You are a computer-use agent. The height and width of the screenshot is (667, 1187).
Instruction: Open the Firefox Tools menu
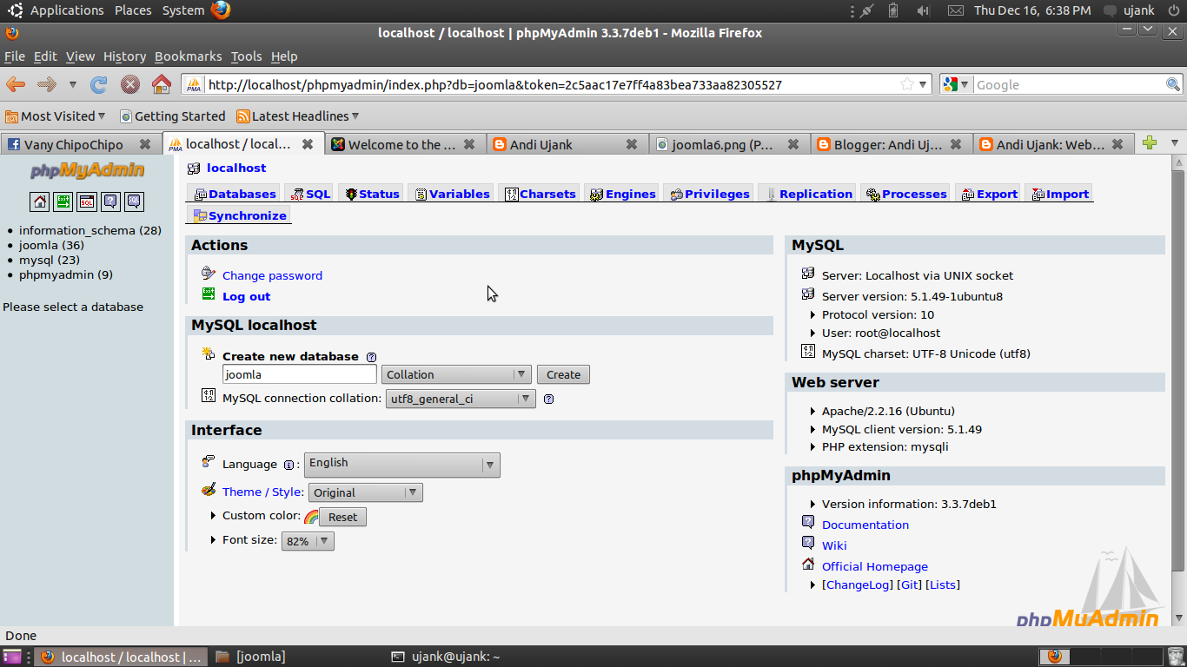point(246,56)
